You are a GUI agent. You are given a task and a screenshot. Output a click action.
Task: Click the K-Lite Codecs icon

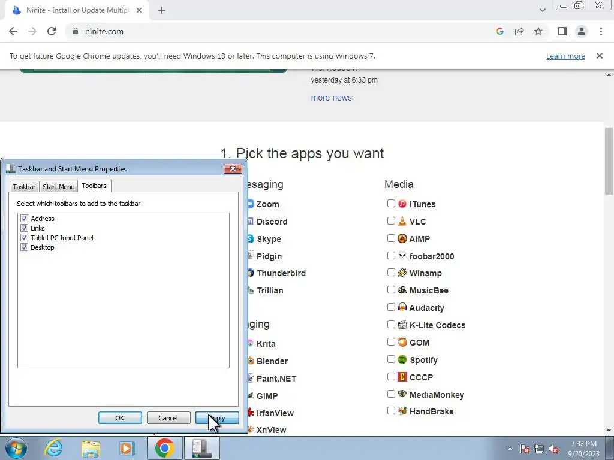(x=402, y=325)
